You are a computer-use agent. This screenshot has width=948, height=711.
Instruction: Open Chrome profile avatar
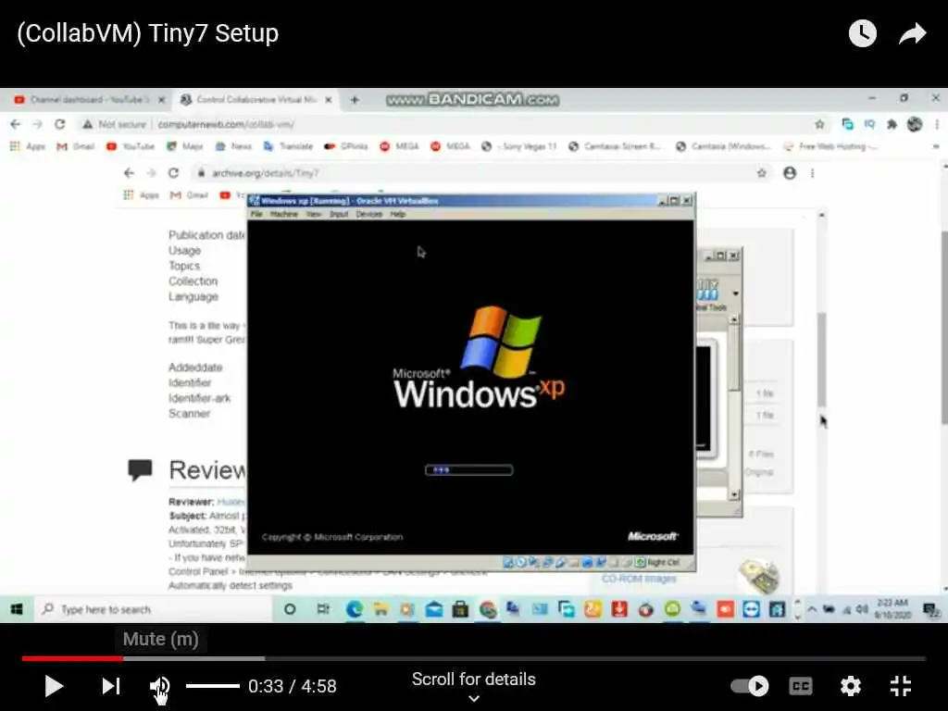tap(914, 124)
